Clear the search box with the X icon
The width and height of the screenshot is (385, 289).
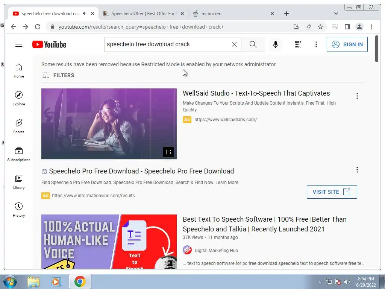coord(234,44)
